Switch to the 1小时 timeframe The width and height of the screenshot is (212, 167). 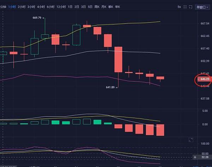click(x=12, y=7)
